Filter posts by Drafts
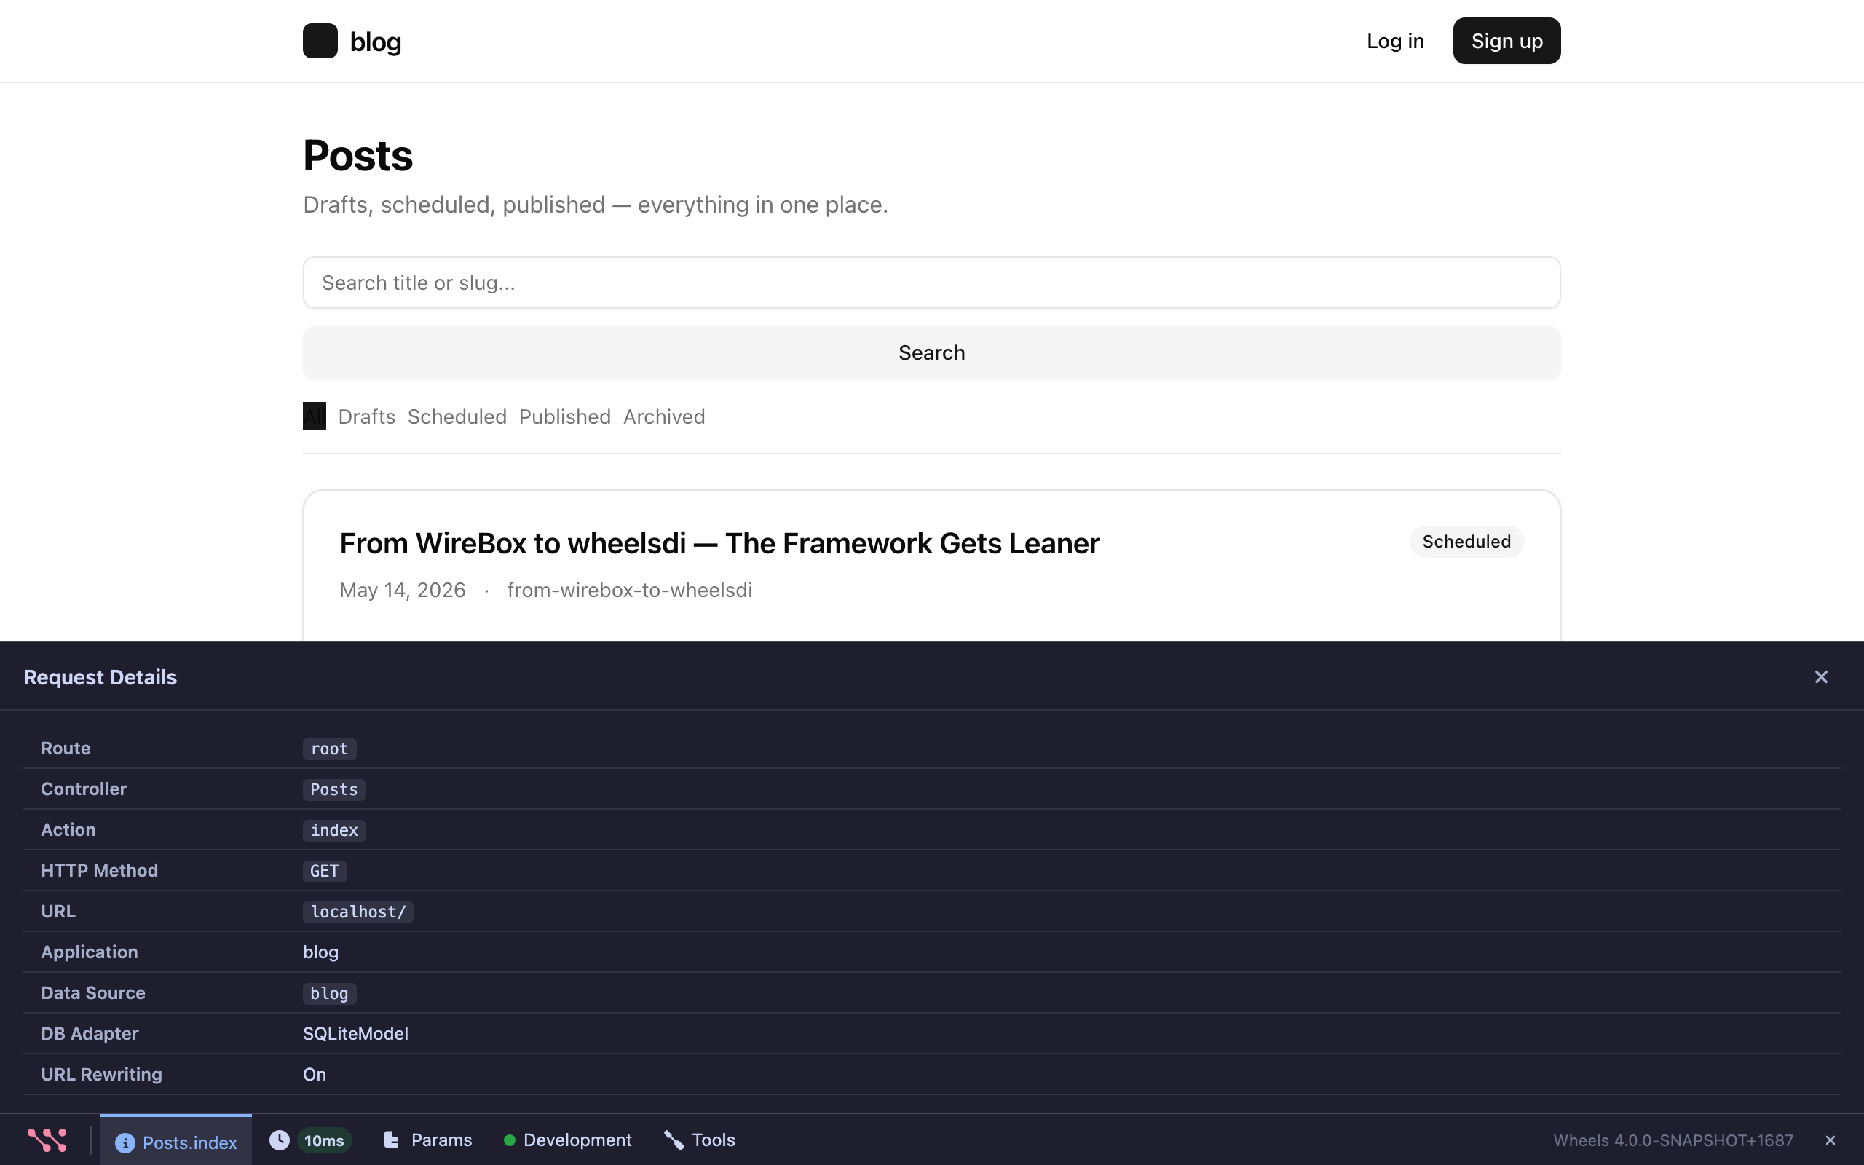The height and width of the screenshot is (1165, 1864). click(367, 416)
